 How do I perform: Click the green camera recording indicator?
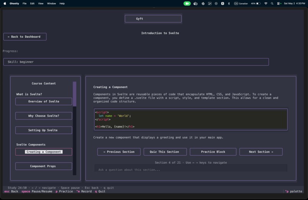coord(187,3)
